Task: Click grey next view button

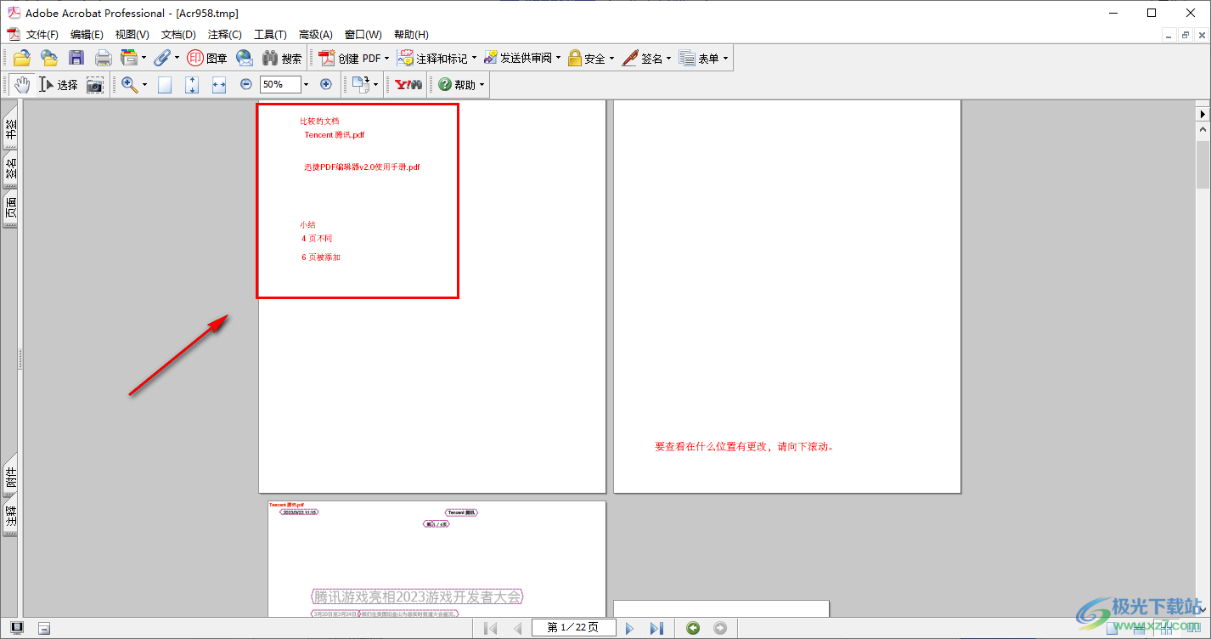Action: [720, 628]
